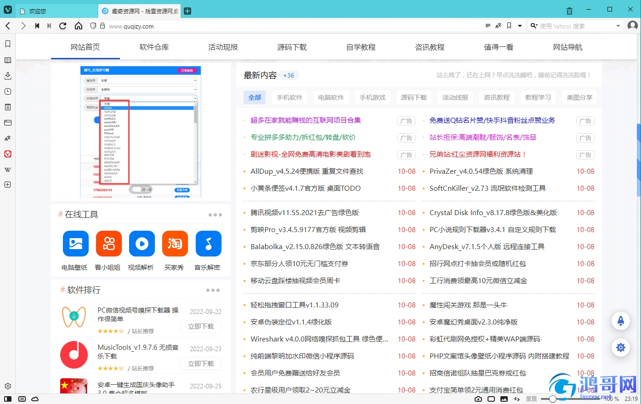Toggle sync cloud status
Screen dimensions: 641x404
(x=35, y=399)
